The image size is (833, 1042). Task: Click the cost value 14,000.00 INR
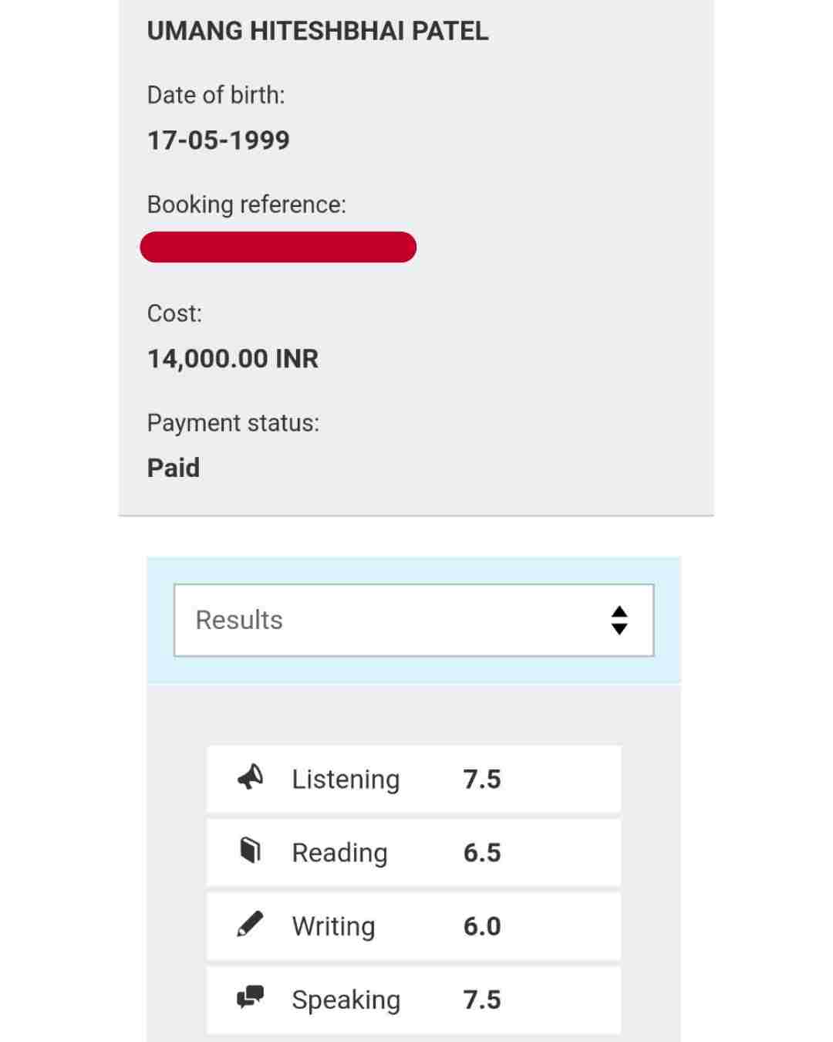point(233,358)
